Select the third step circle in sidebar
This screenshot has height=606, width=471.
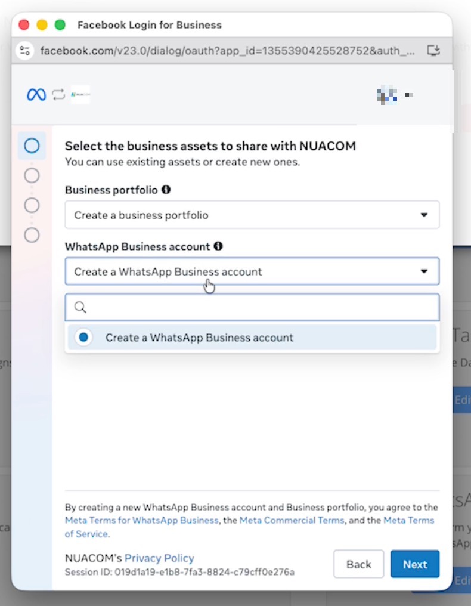pos(32,205)
